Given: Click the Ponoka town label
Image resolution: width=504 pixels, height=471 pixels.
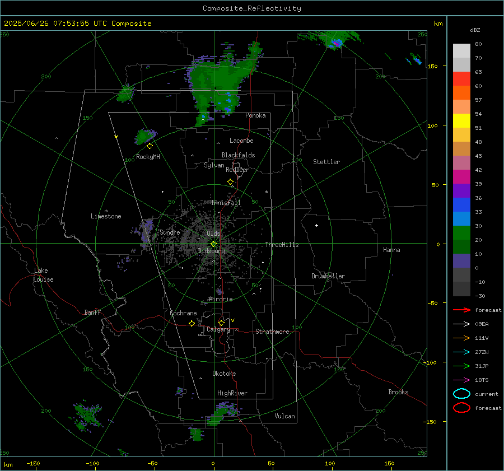Looking at the screenshot, I should (x=255, y=115).
